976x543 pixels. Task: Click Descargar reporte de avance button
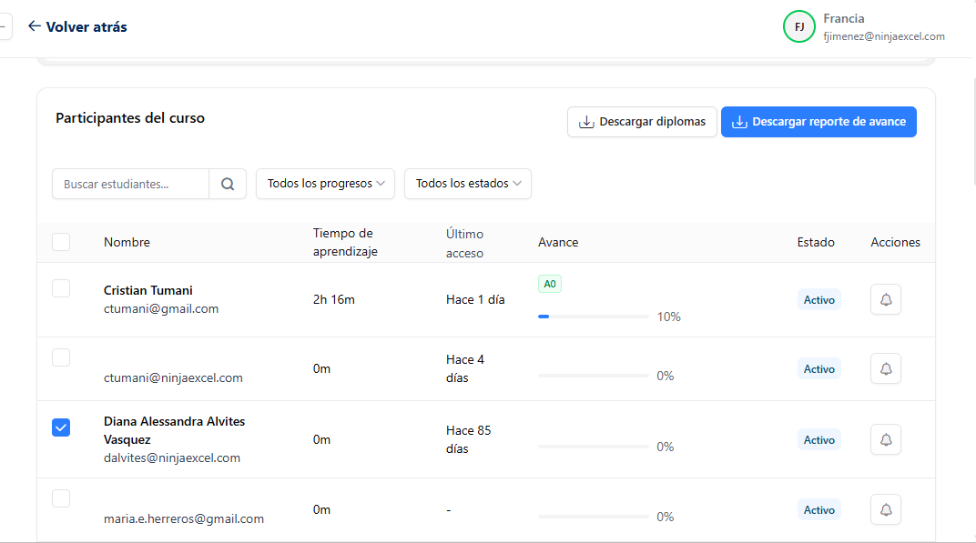tap(818, 122)
